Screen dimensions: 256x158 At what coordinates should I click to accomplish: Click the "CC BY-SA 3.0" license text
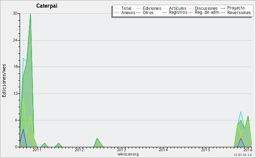[x=243, y=155]
